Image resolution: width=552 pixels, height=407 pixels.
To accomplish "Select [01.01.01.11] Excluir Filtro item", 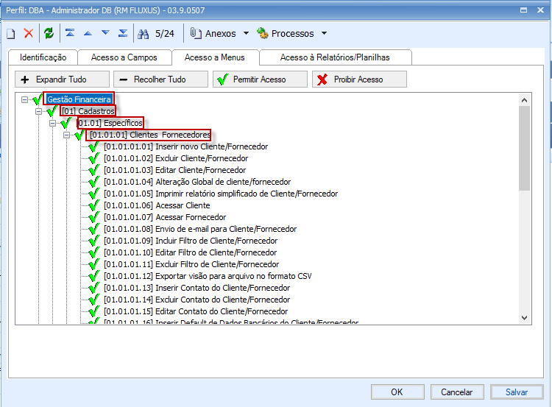I will pyautogui.click(x=191, y=264).
